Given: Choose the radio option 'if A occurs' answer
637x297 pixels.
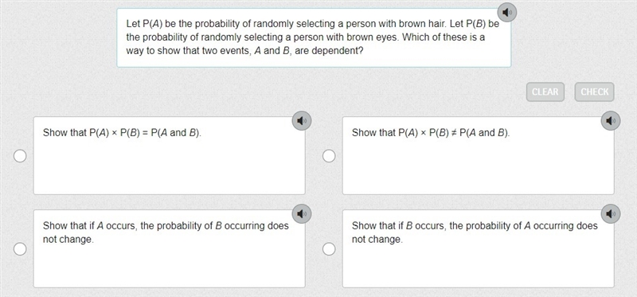Looking at the screenshot, I should pos(20,249).
